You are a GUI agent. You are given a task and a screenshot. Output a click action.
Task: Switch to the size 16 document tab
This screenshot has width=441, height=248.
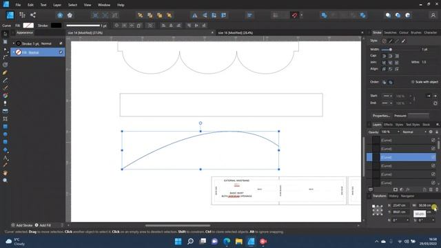(x=236, y=33)
